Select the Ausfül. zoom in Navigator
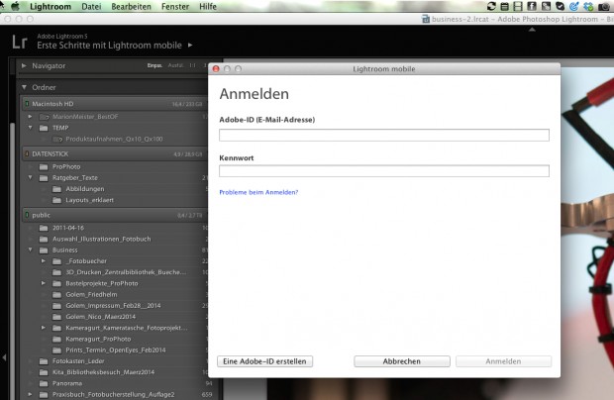Image resolution: width=614 pixels, height=400 pixels. click(x=175, y=65)
